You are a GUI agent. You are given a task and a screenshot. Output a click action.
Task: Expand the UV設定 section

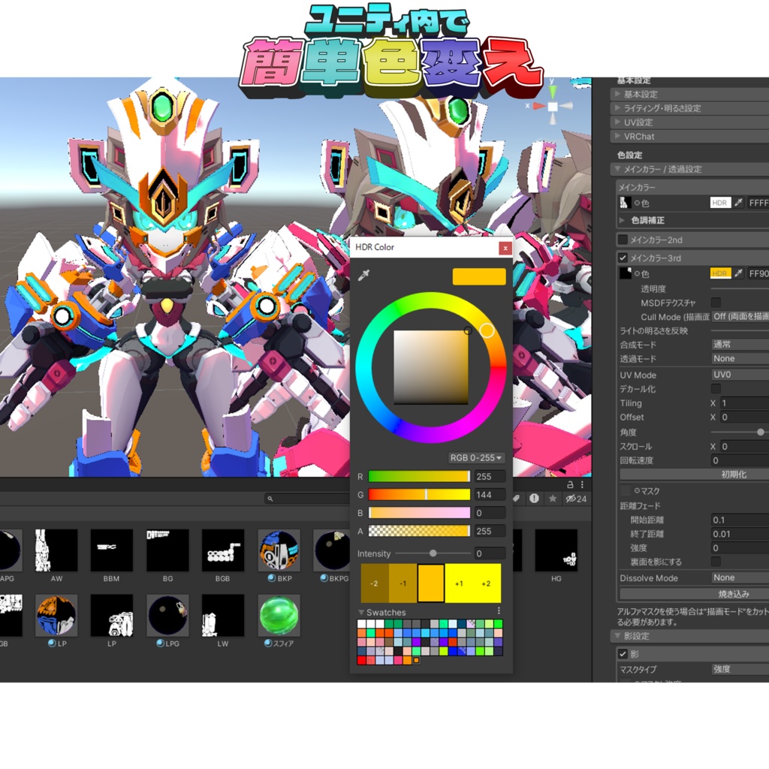(690, 122)
